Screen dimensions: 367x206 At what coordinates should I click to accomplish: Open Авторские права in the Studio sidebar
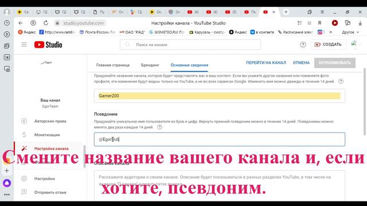[x=50, y=121]
